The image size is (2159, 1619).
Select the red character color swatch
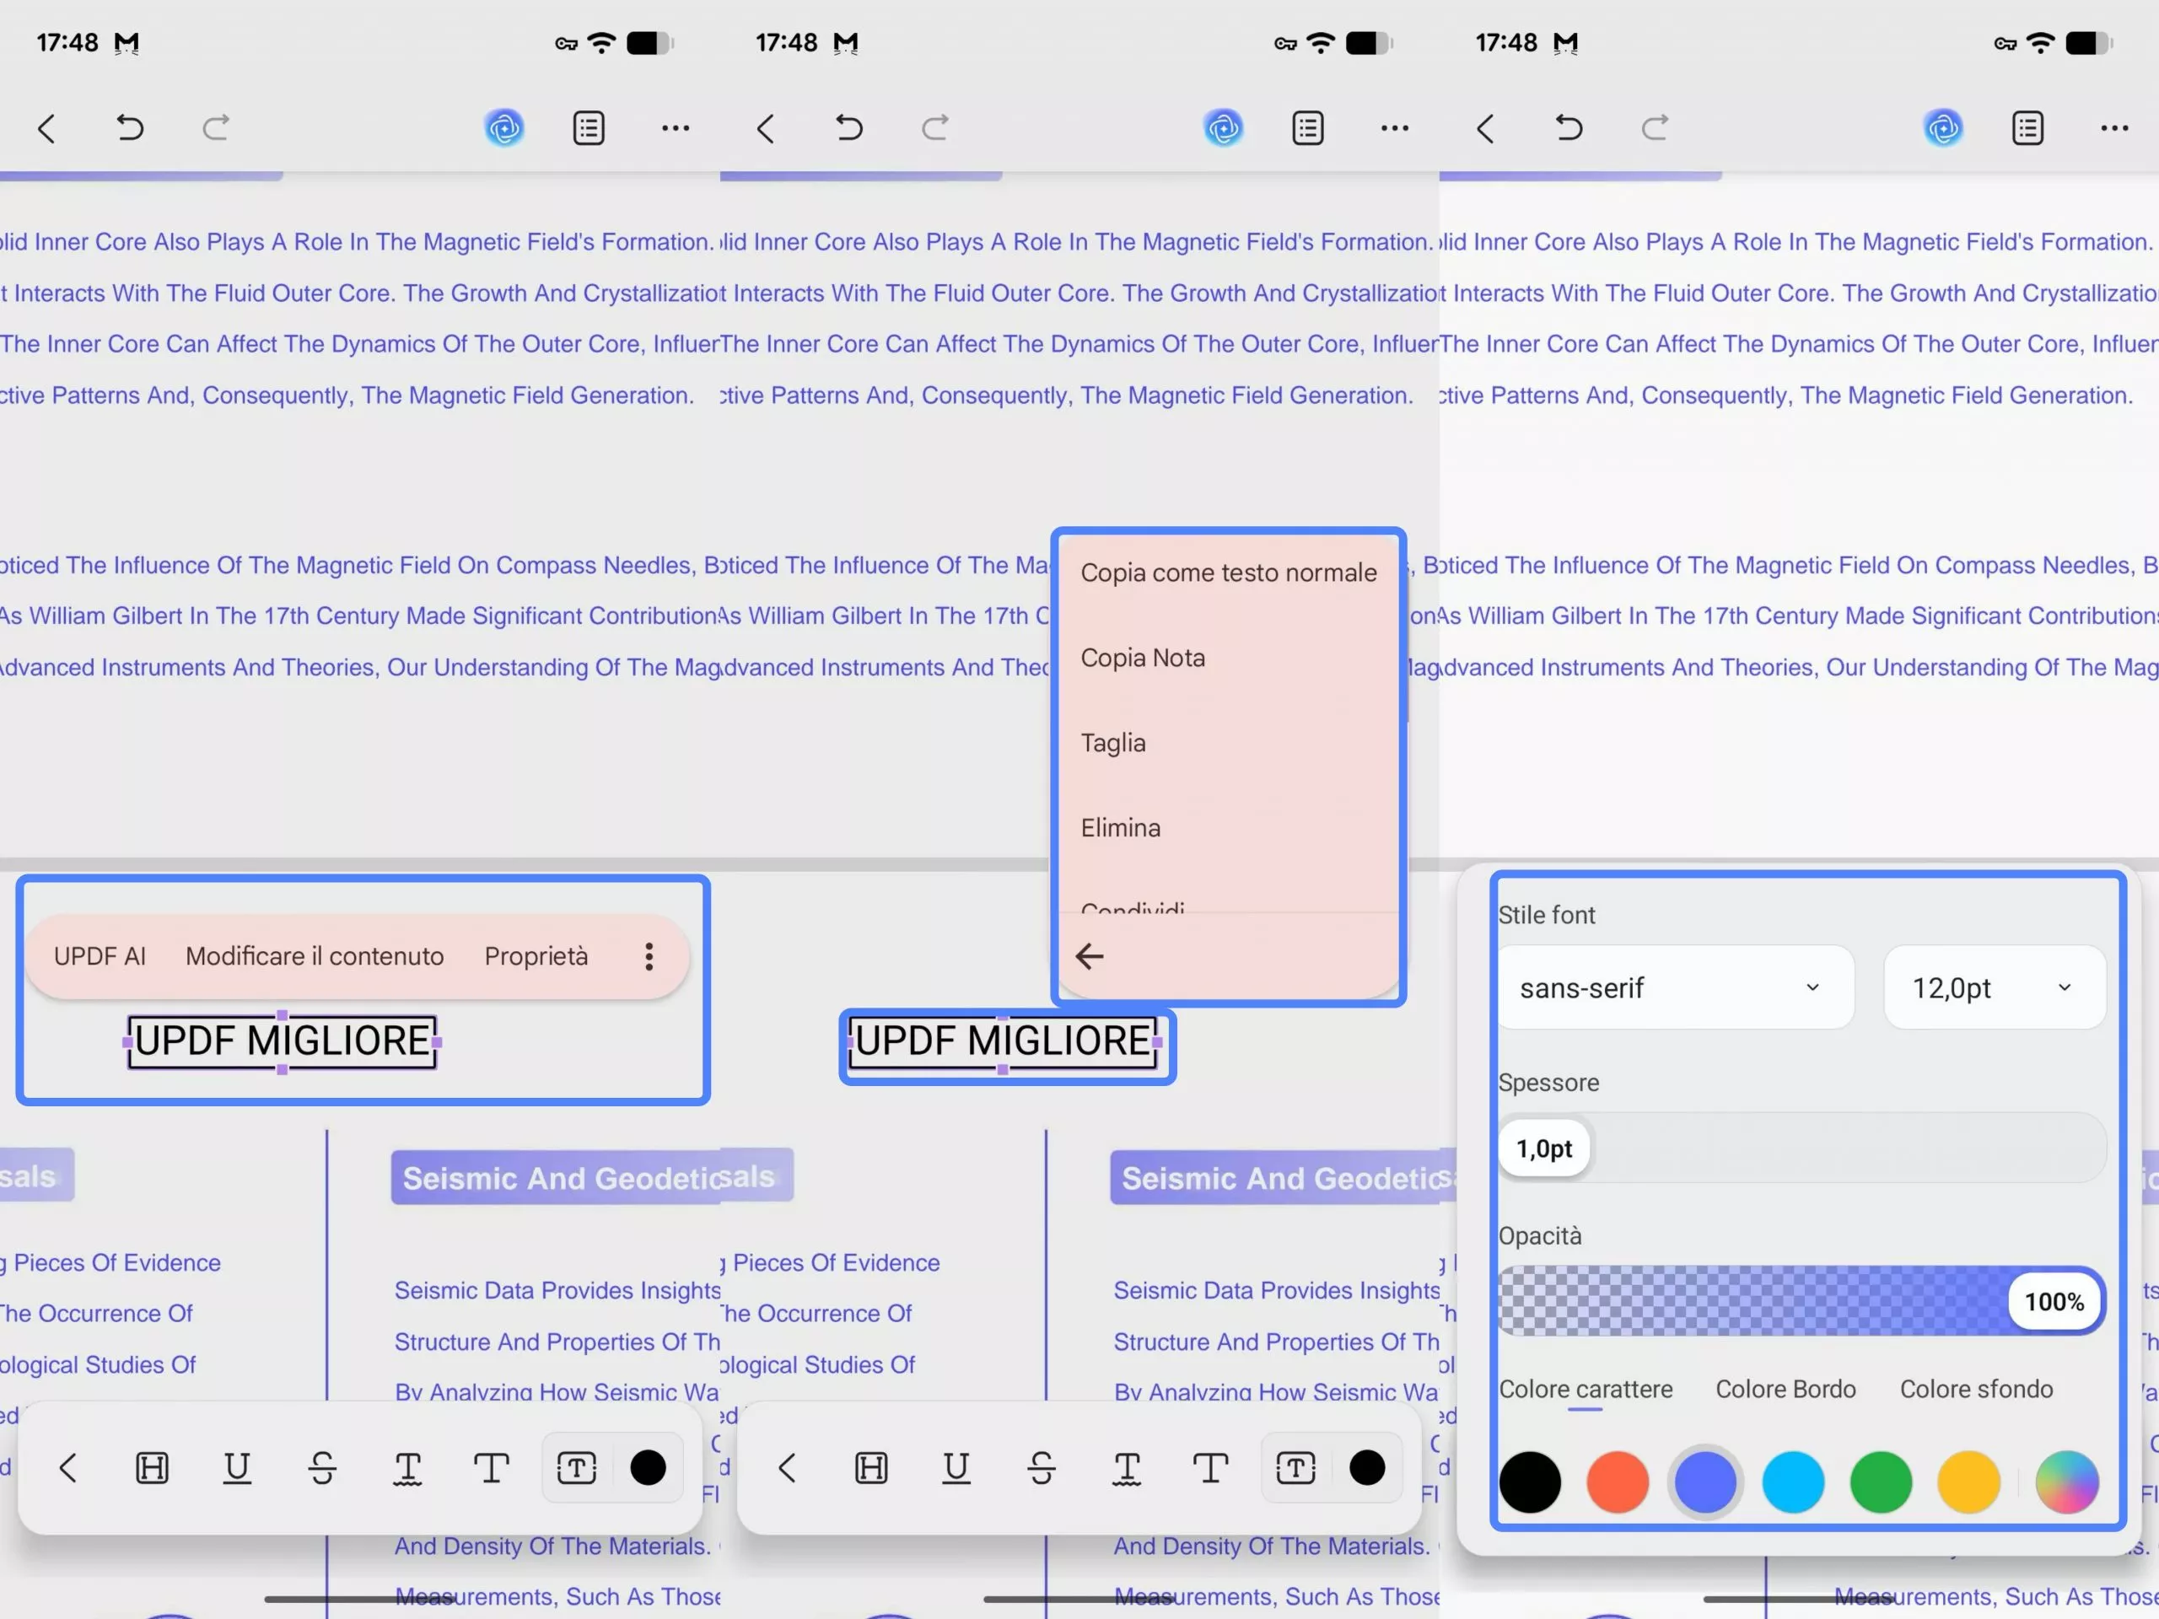[x=1617, y=1482]
